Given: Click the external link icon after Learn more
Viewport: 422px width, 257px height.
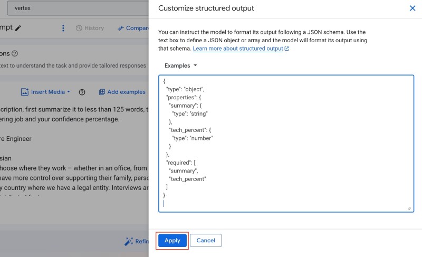Looking at the screenshot, I should coord(286,49).
